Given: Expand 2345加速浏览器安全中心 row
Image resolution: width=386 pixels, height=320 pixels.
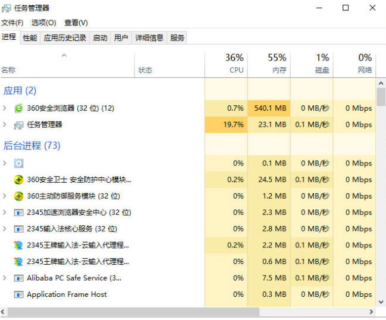Looking at the screenshot, I should point(4,212).
